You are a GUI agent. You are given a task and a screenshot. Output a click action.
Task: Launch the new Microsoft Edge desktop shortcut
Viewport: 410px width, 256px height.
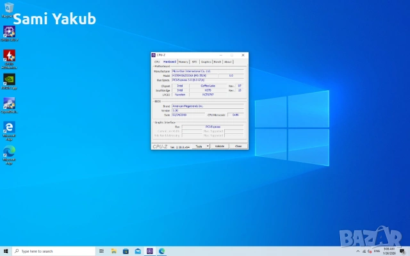pyautogui.click(x=9, y=152)
